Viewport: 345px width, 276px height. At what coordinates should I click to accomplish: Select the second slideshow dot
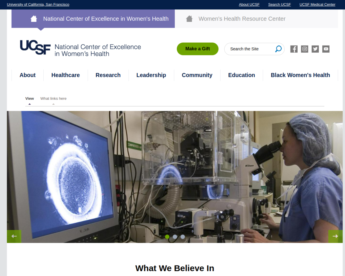175,237
